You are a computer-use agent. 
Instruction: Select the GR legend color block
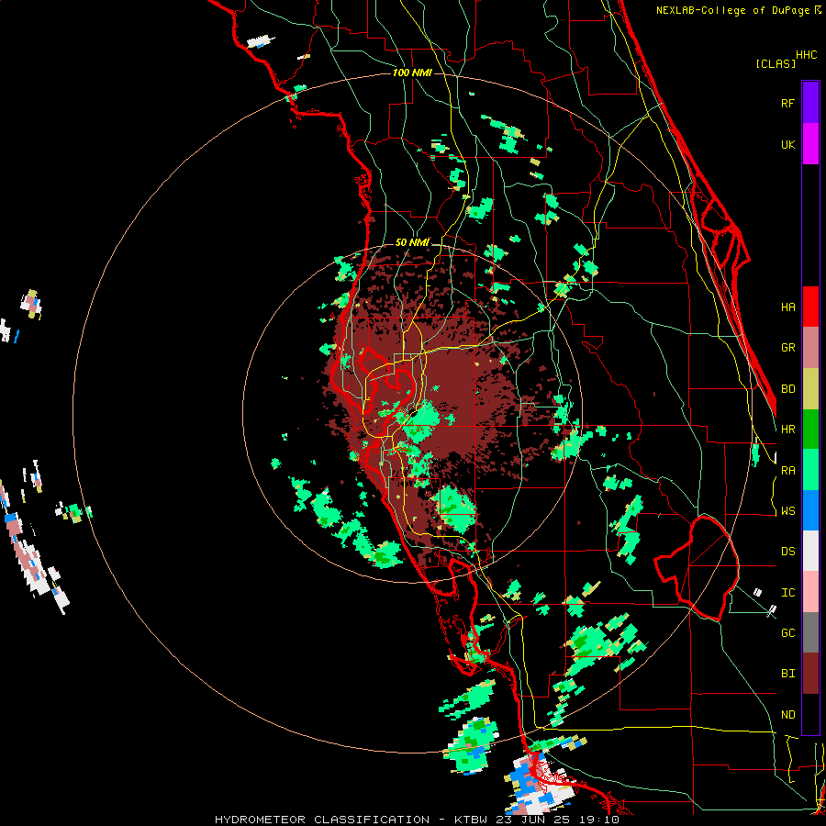coord(810,347)
